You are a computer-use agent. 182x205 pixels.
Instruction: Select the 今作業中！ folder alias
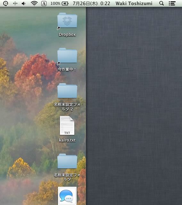point(67,56)
